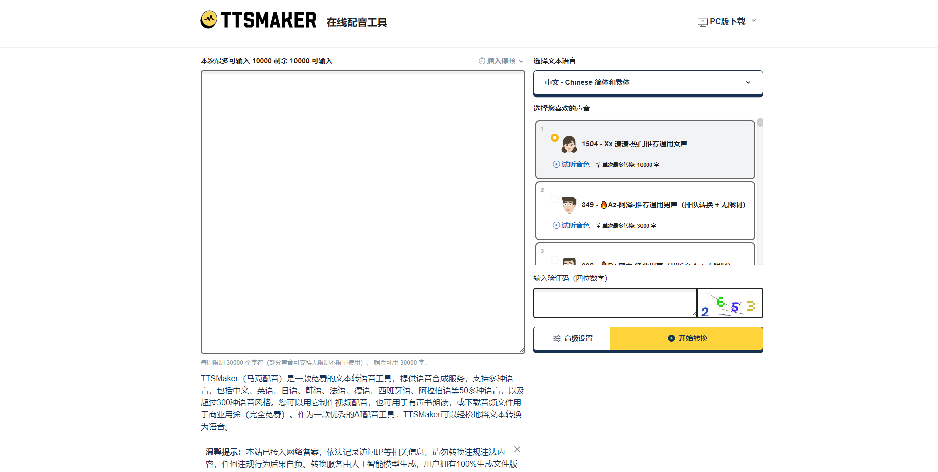This screenshot has width=938, height=472.
Task: Close the 温馨提示 notice with X icon
Action: (x=517, y=449)
